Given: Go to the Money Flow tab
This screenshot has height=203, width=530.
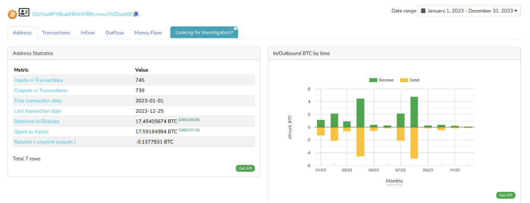Looking at the screenshot, I should pyautogui.click(x=148, y=33).
